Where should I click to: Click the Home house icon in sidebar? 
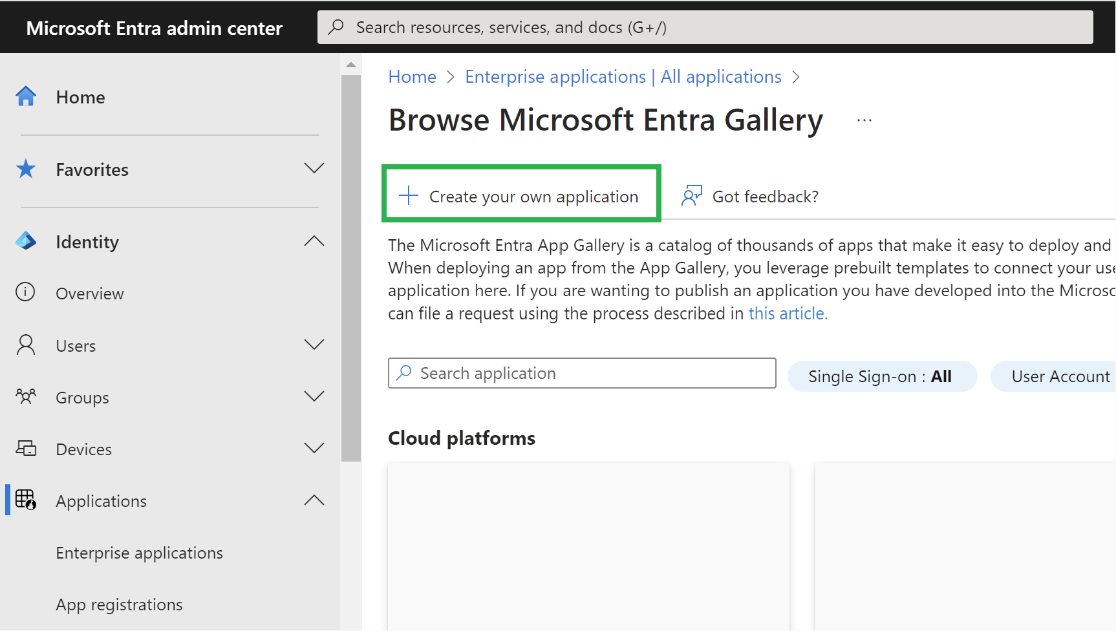(x=26, y=96)
